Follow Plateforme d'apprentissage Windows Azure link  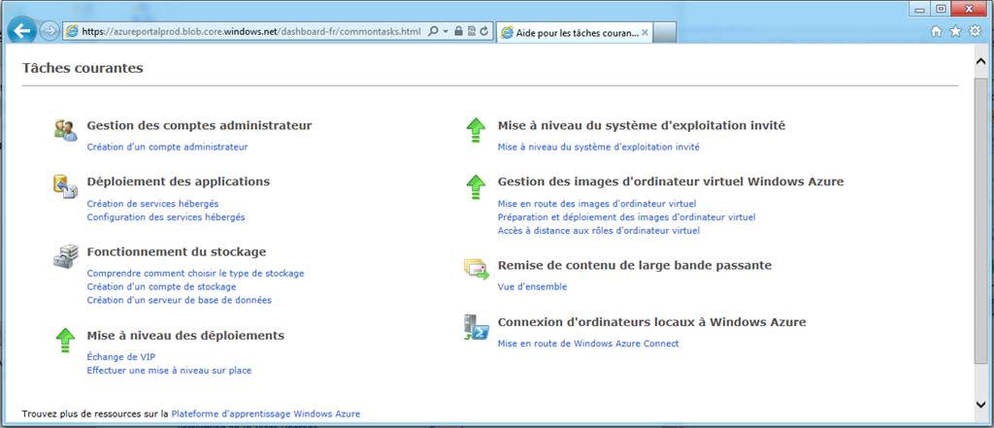(x=266, y=413)
